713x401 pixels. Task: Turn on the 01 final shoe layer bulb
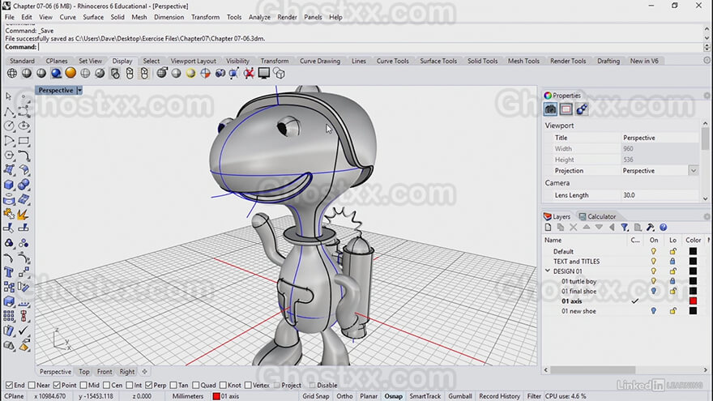(653, 292)
